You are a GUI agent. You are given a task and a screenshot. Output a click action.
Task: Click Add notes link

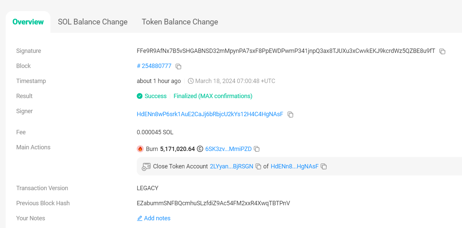tap(157, 218)
